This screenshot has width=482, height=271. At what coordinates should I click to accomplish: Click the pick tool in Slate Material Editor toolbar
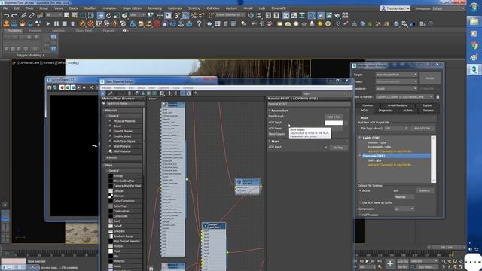click(103, 93)
